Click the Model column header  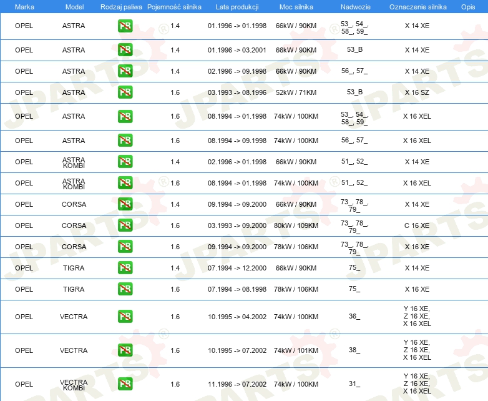click(74, 7)
